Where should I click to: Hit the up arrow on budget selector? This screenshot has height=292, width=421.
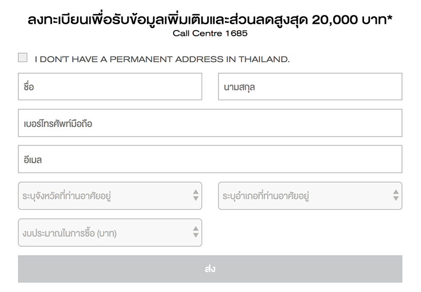[196, 228]
